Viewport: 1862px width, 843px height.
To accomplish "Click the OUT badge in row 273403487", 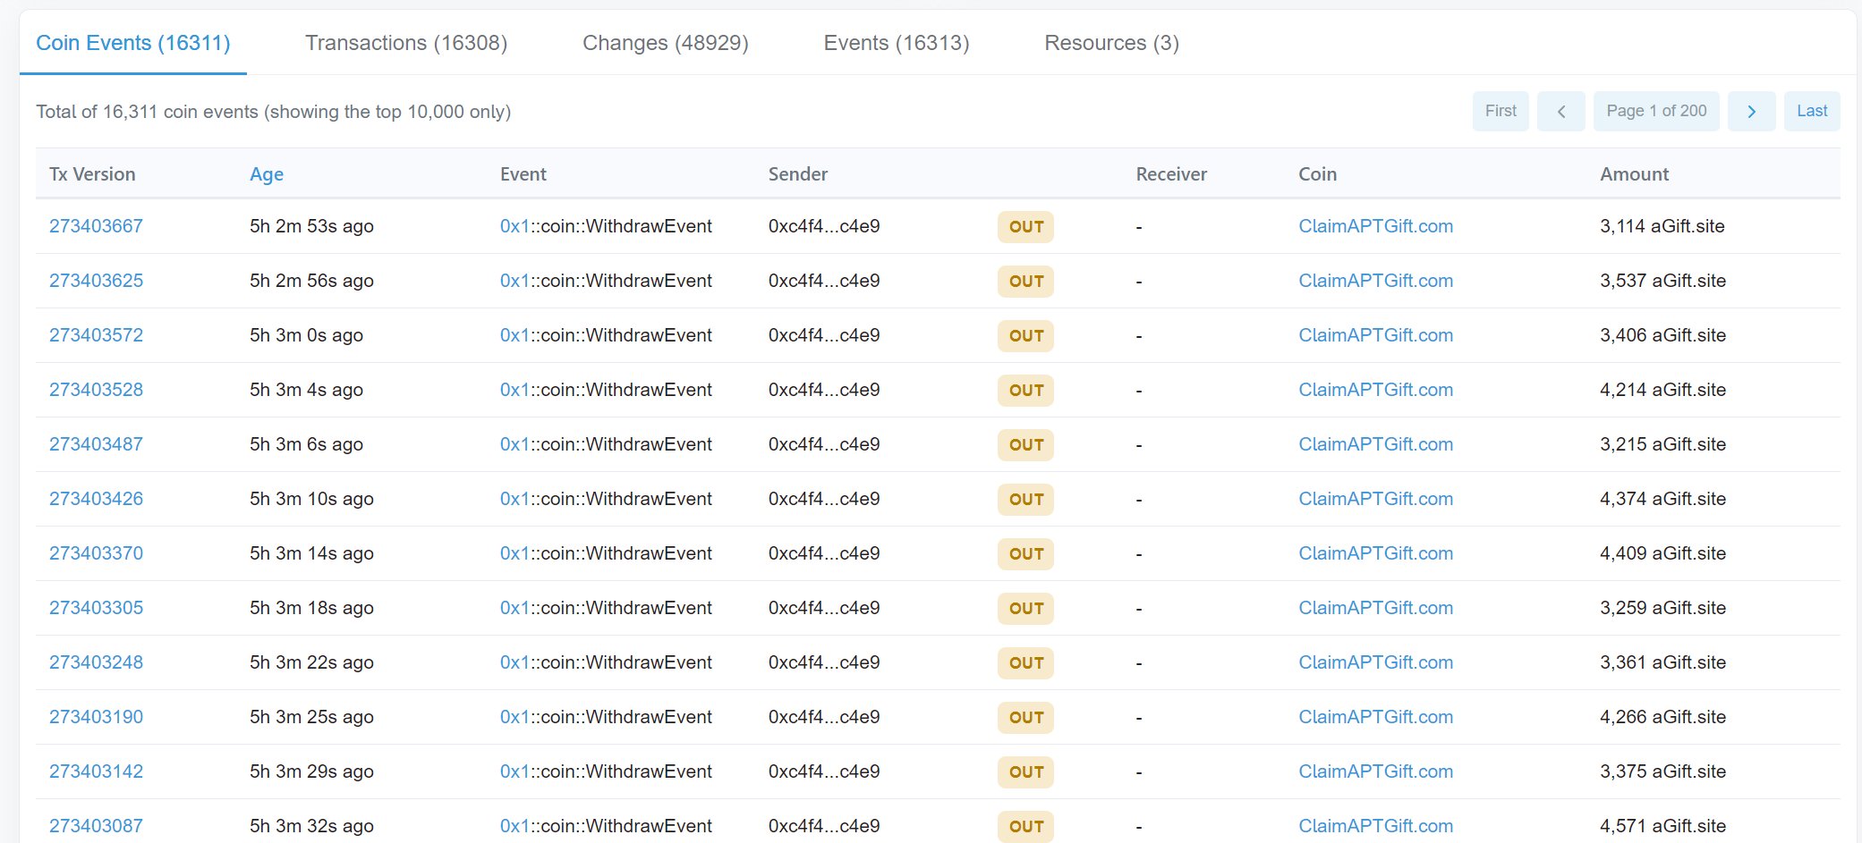I will click(1025, 445).
